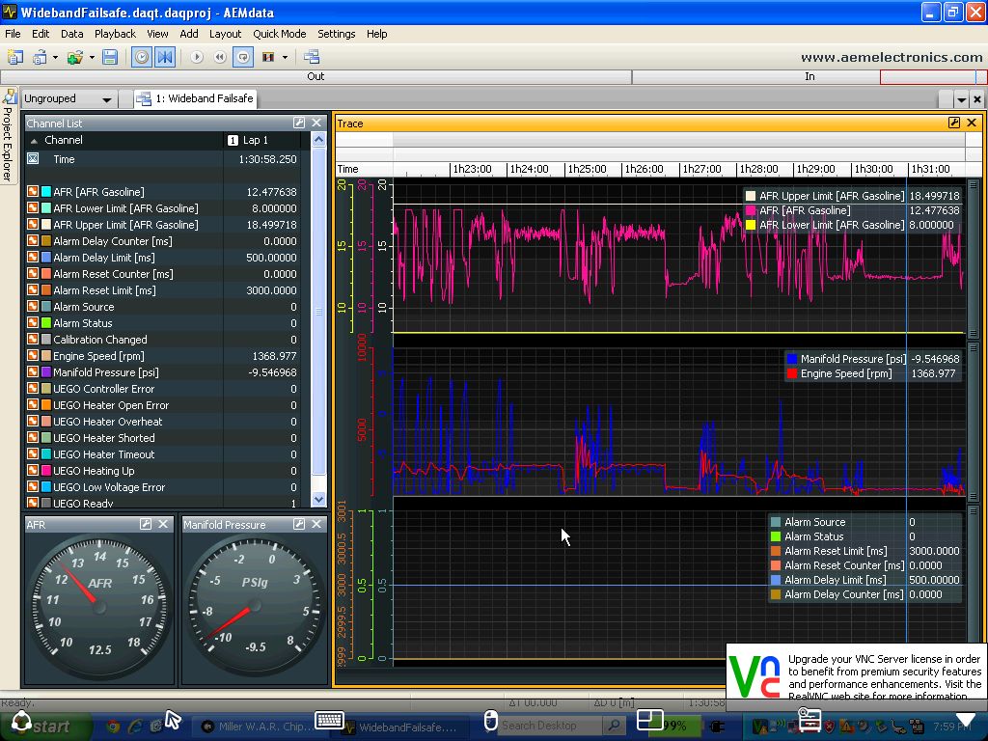This screenshot has width=988, height=741.
Task: Start playback with the play button
Action: (197, 58)
